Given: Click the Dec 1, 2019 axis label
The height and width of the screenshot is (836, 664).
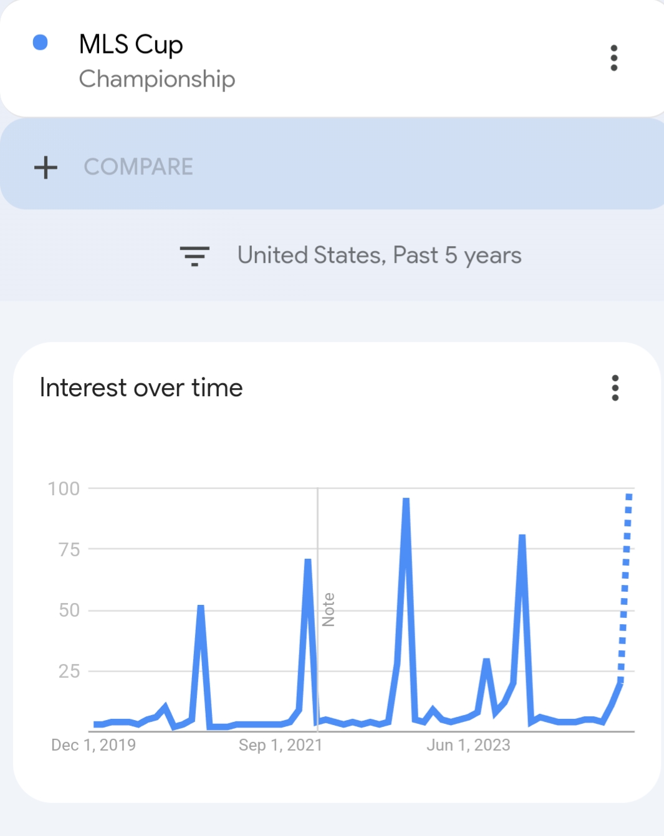Looking at the screenshot, I should (x=94, y=745).
